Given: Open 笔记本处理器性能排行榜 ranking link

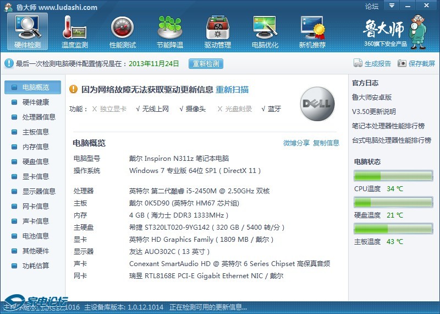Looking at the screenshot, I should point(388,126).
